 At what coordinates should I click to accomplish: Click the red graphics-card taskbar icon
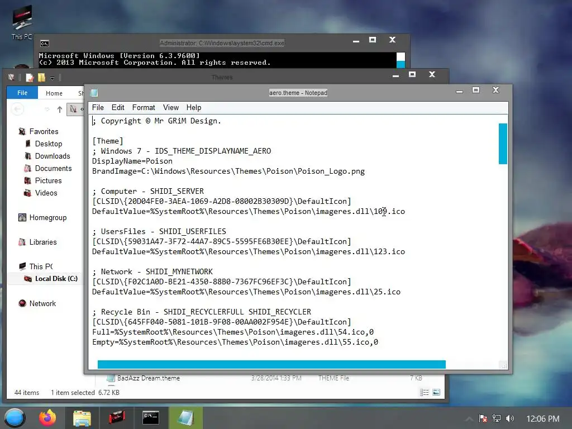click(117, 418)
